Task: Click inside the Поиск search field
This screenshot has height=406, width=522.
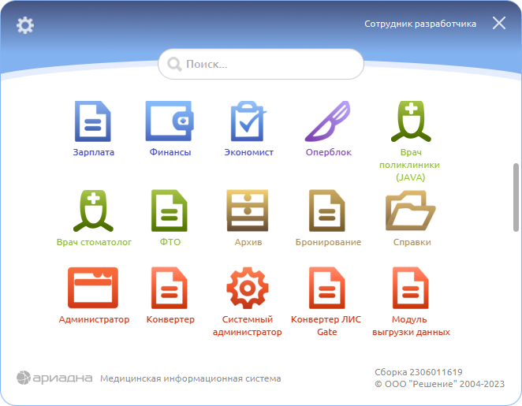Action: click(261, 64)
